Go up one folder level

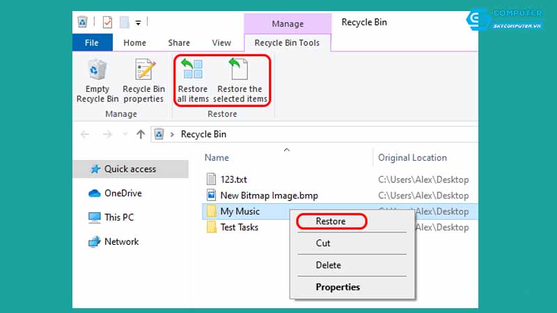[141, 134]
